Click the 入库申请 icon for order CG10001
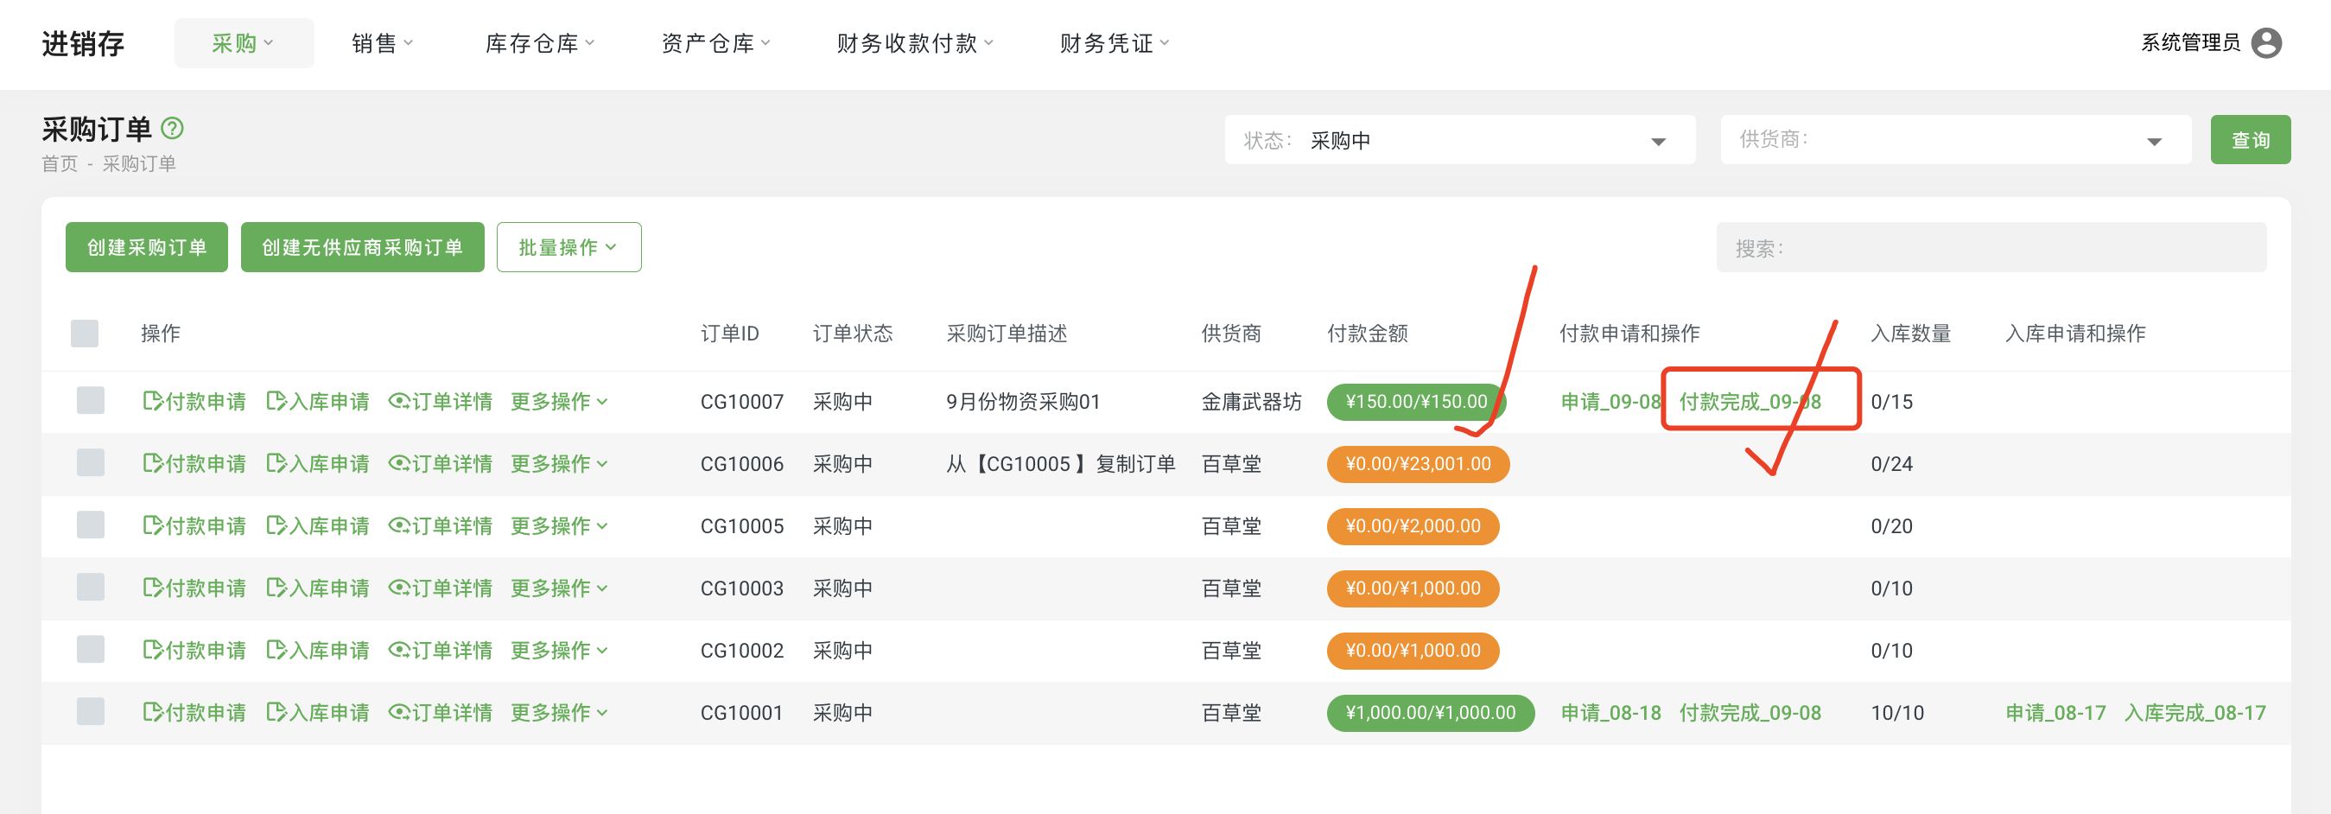Screen dimensions: 2331x814 (x=276, y=713)
